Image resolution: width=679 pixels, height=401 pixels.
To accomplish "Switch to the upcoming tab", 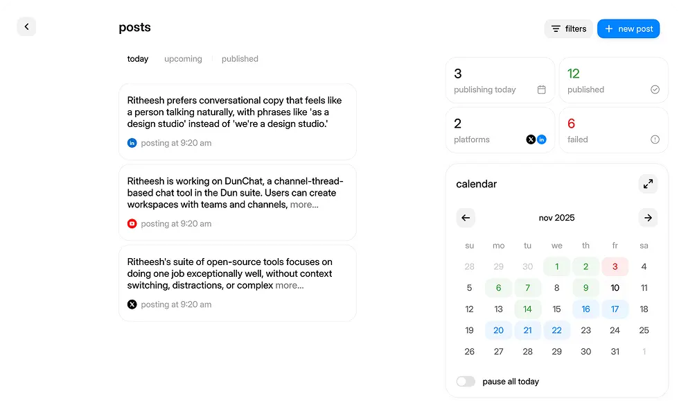I will click(183, 59).
